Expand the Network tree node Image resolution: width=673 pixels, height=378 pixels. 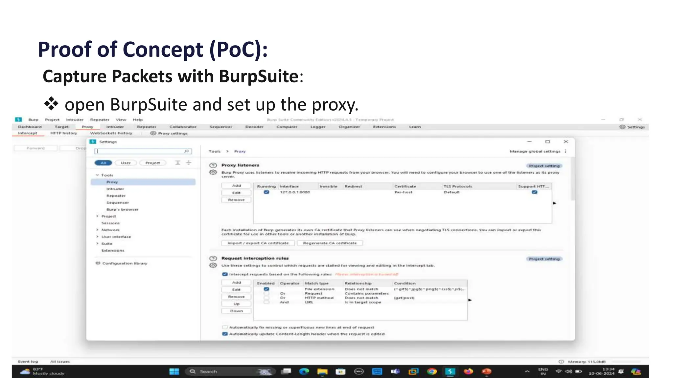tap(97, 230)
